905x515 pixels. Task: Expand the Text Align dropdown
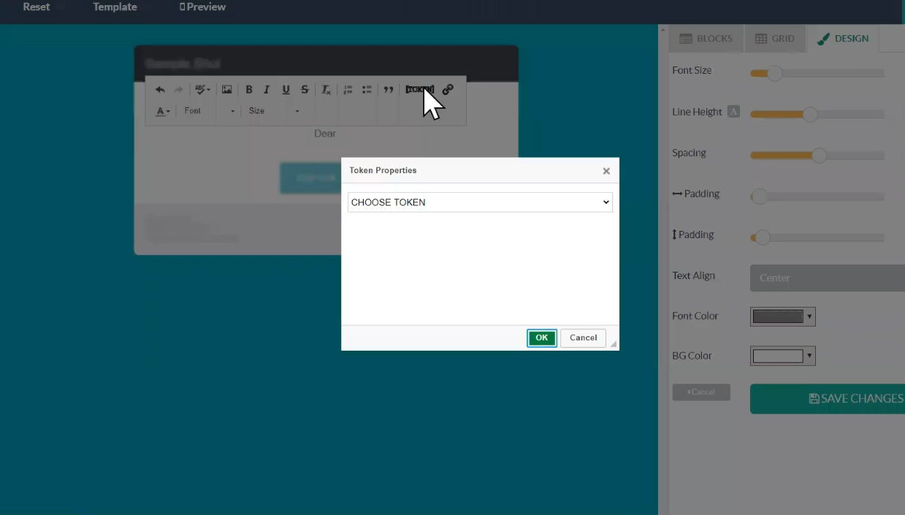[x=827, y=278]
